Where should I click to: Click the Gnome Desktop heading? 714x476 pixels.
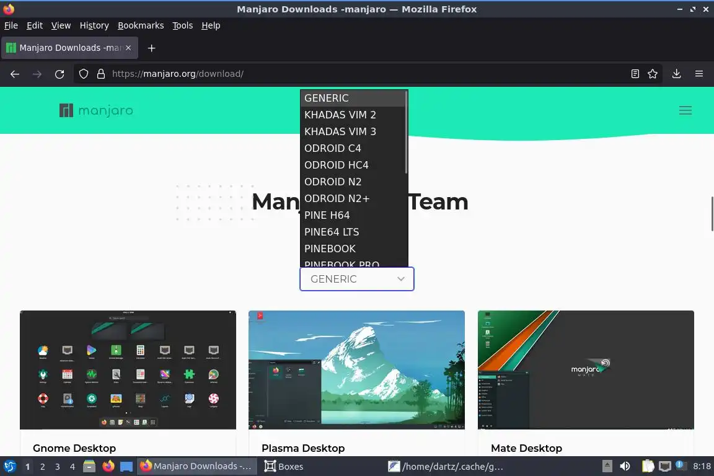point(74,448)
